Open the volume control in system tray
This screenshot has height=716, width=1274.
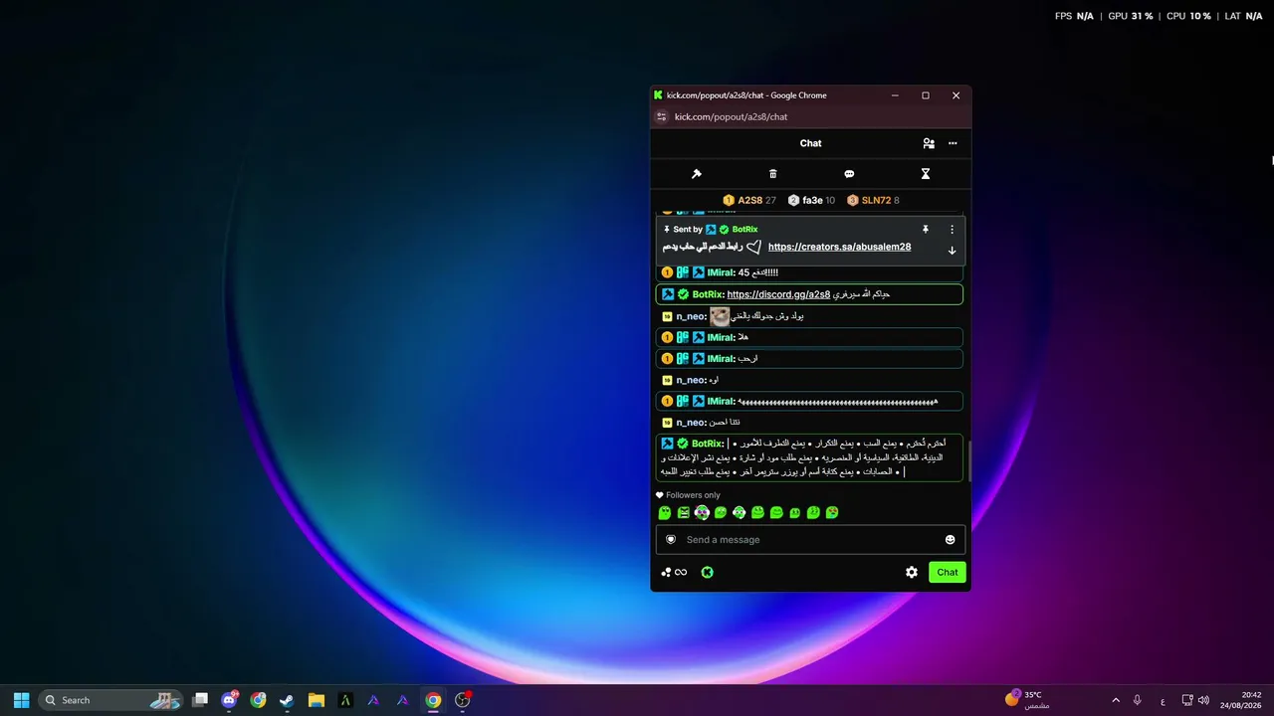click(1203, 700)
